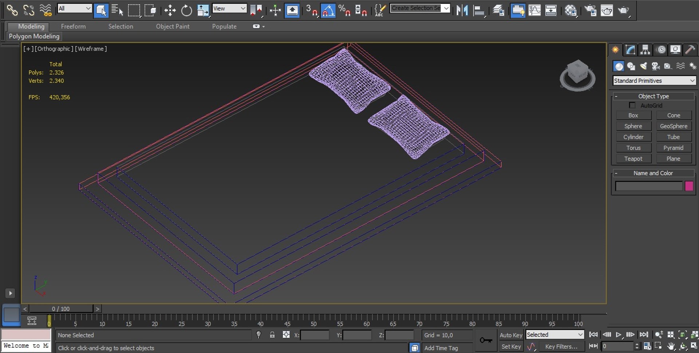The image size is (699, 353).
Task: Toggle Auto Key mode
Action: pyautogui.click(x=511, y=335)
